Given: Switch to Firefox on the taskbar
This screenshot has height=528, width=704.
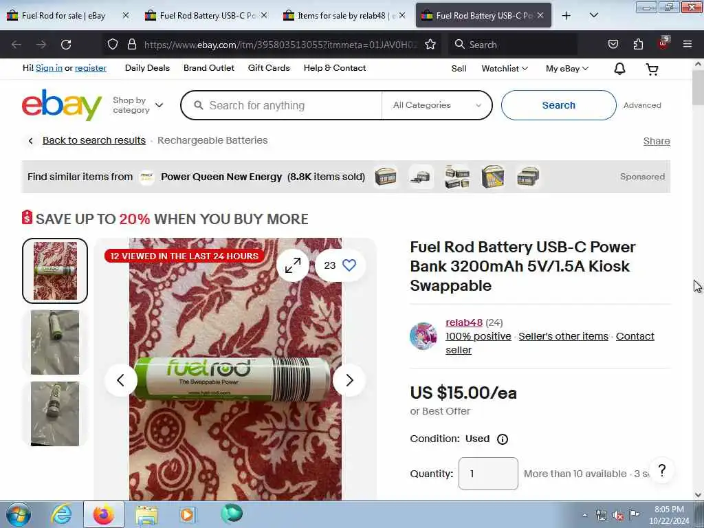Looking at the screenshot, I should (x=104, y=514).
